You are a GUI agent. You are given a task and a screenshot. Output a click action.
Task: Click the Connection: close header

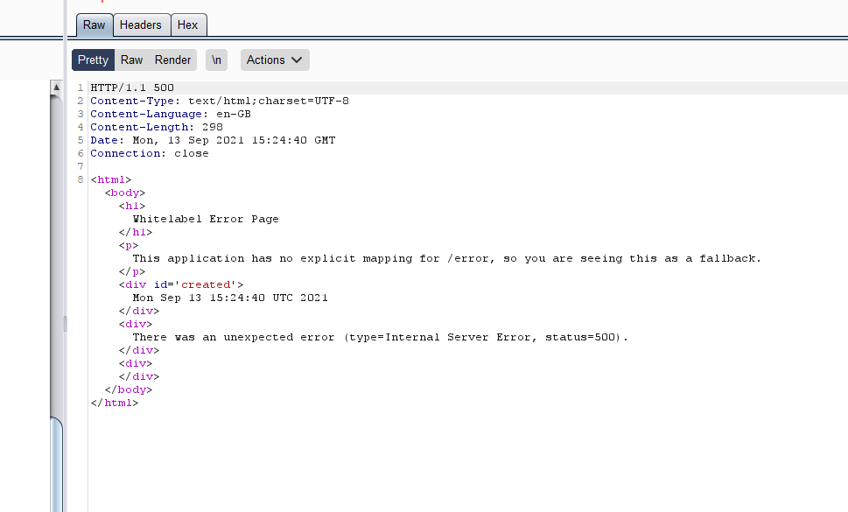point(150,153)
